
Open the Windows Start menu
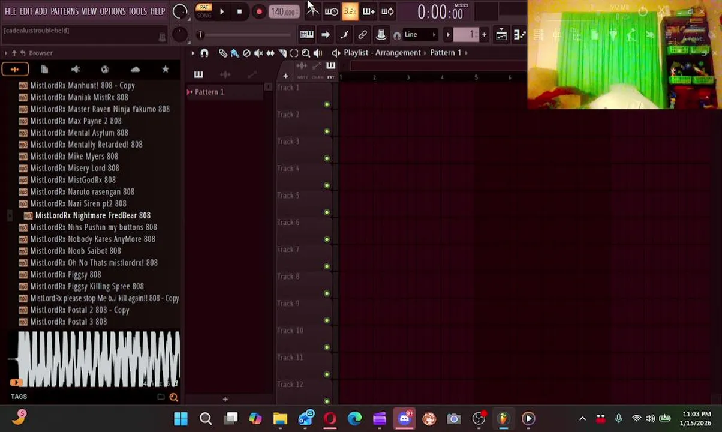pos(180,419)
